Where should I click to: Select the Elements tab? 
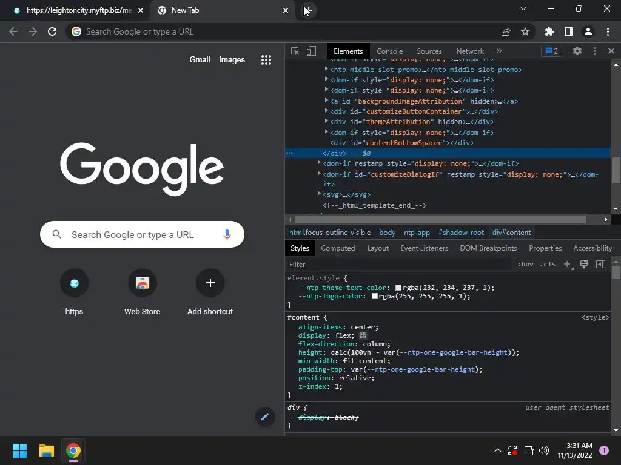[x=348, y=51]
